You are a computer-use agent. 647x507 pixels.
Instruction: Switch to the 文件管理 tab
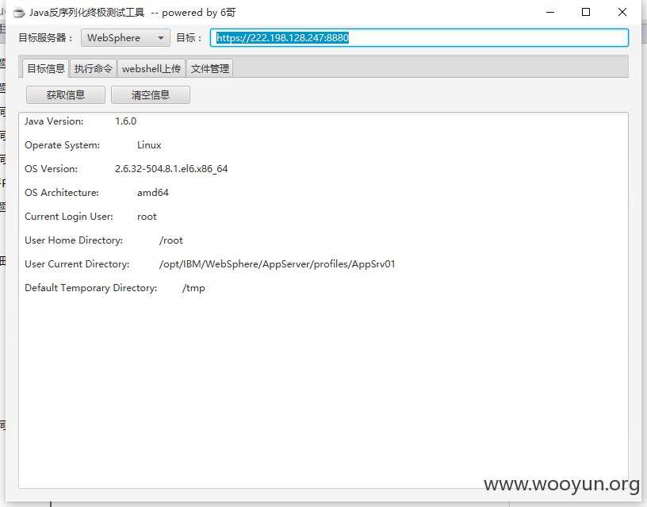pyautogui.click(x=209, y=68)
